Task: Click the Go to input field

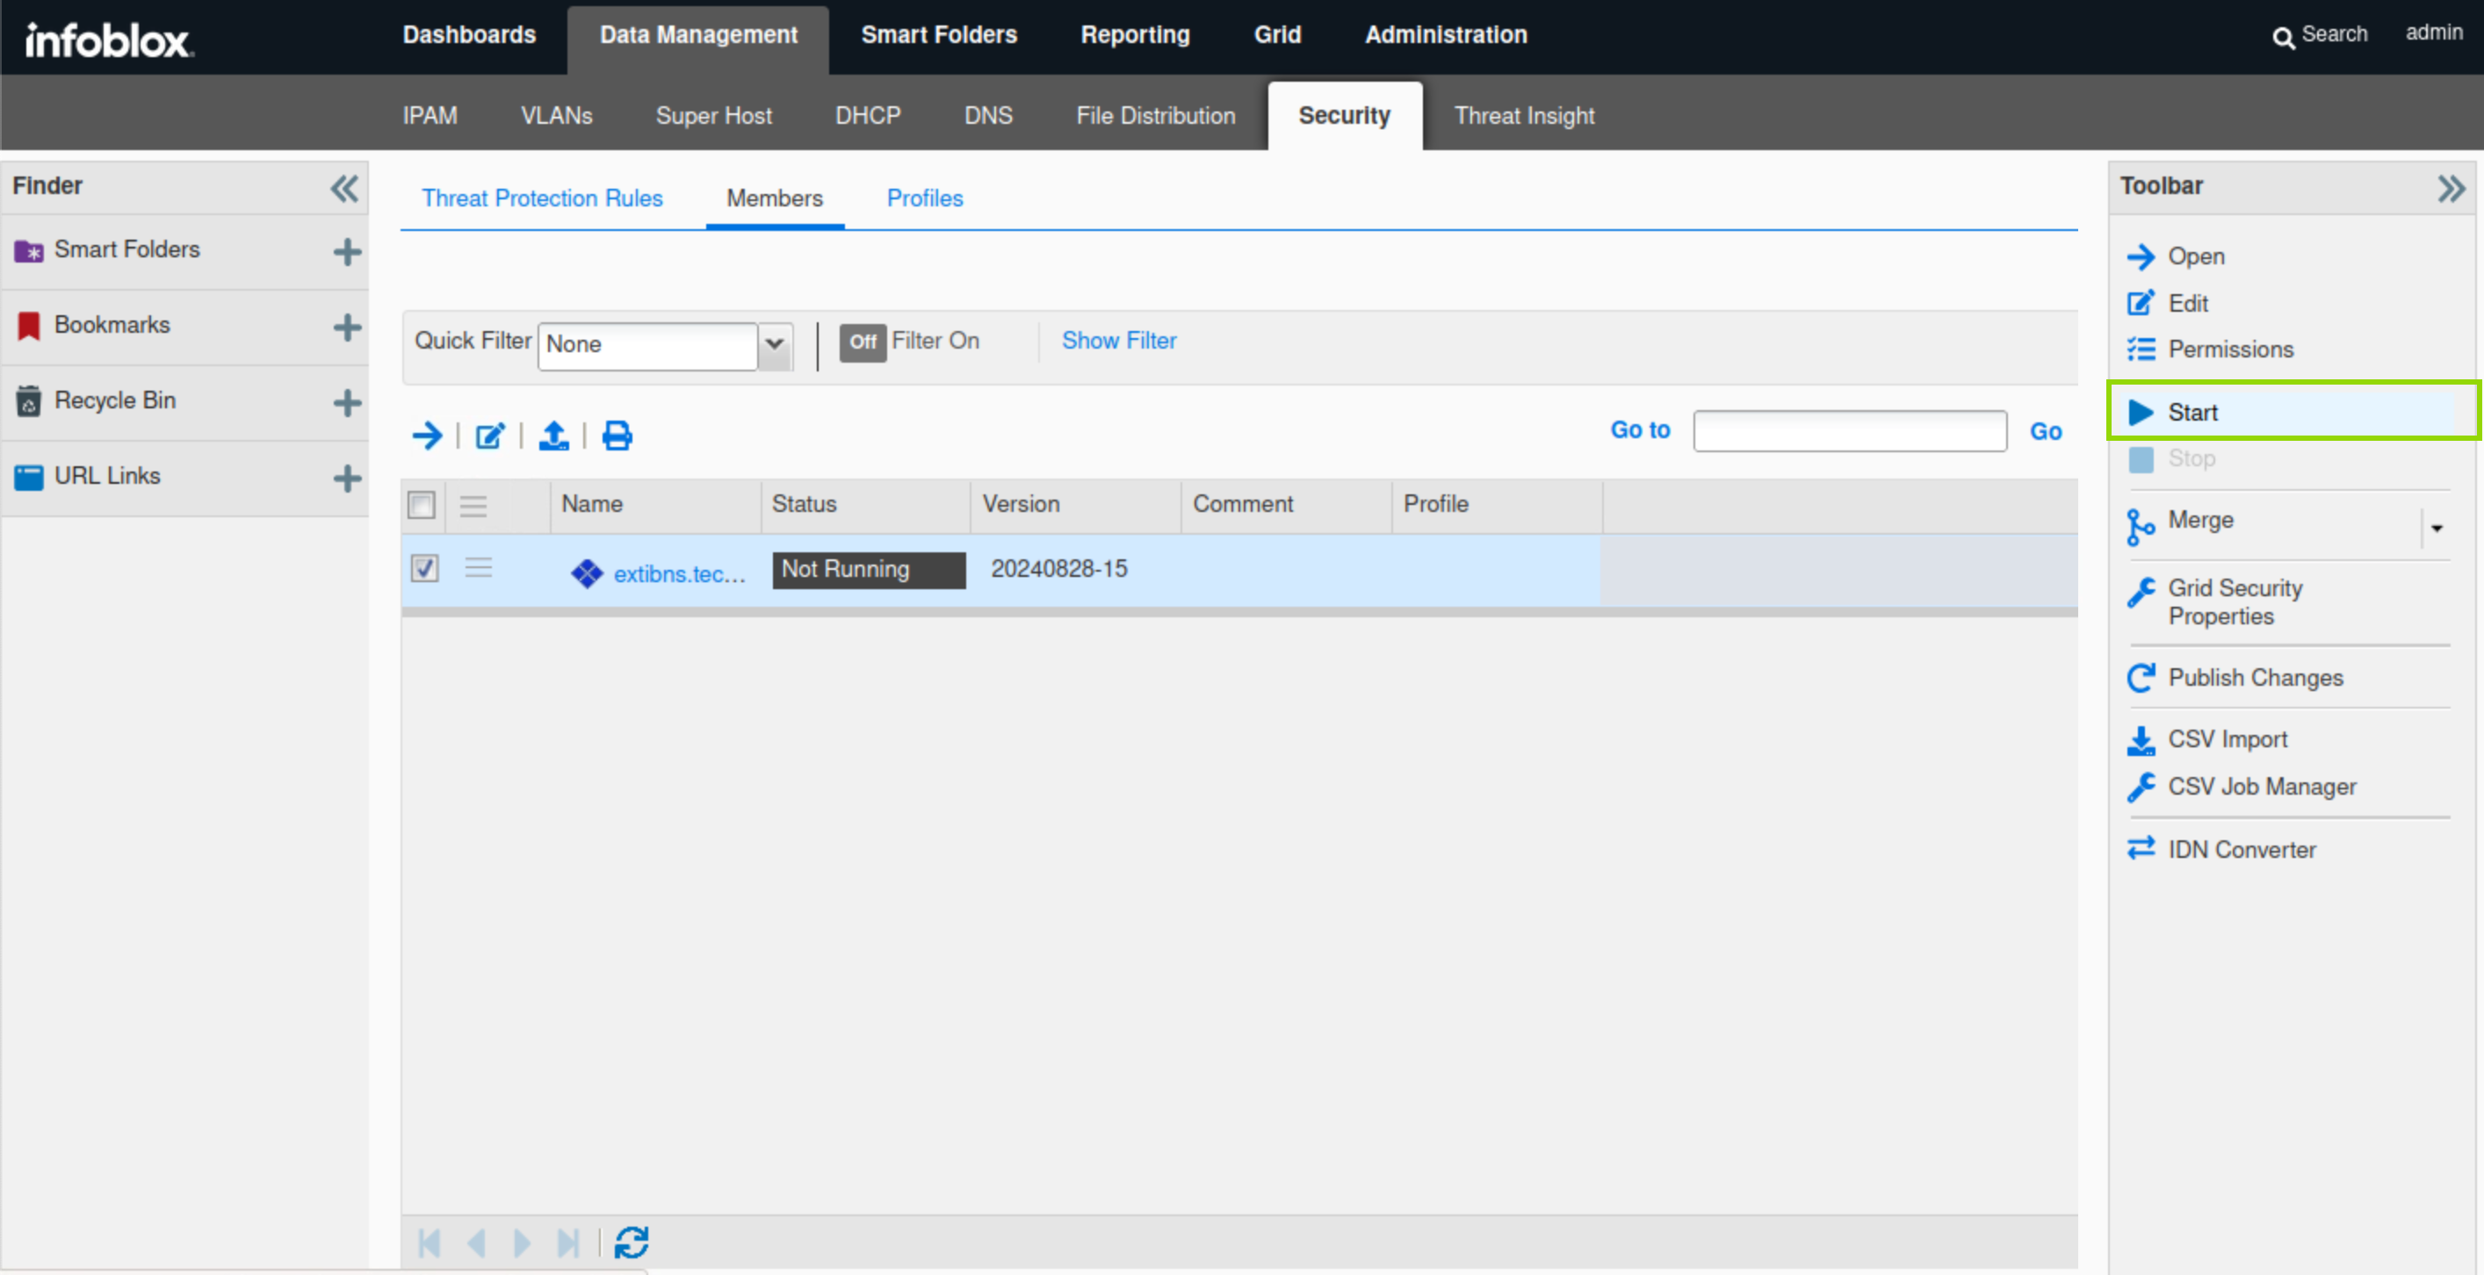Action: (1849, 431)
